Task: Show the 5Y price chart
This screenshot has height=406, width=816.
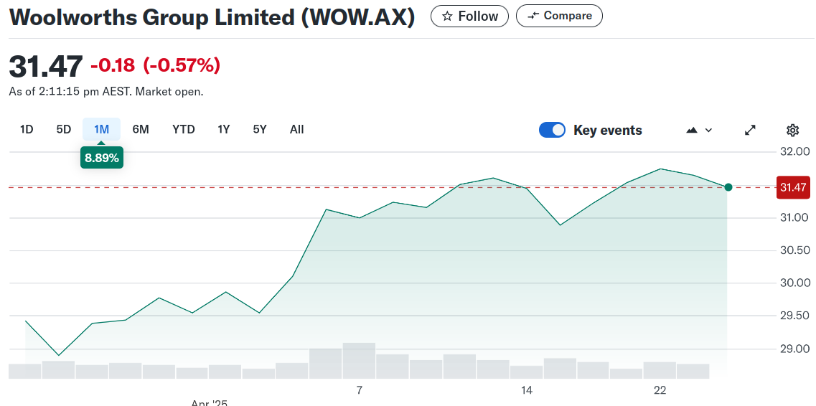Action: tap(260, 130)
